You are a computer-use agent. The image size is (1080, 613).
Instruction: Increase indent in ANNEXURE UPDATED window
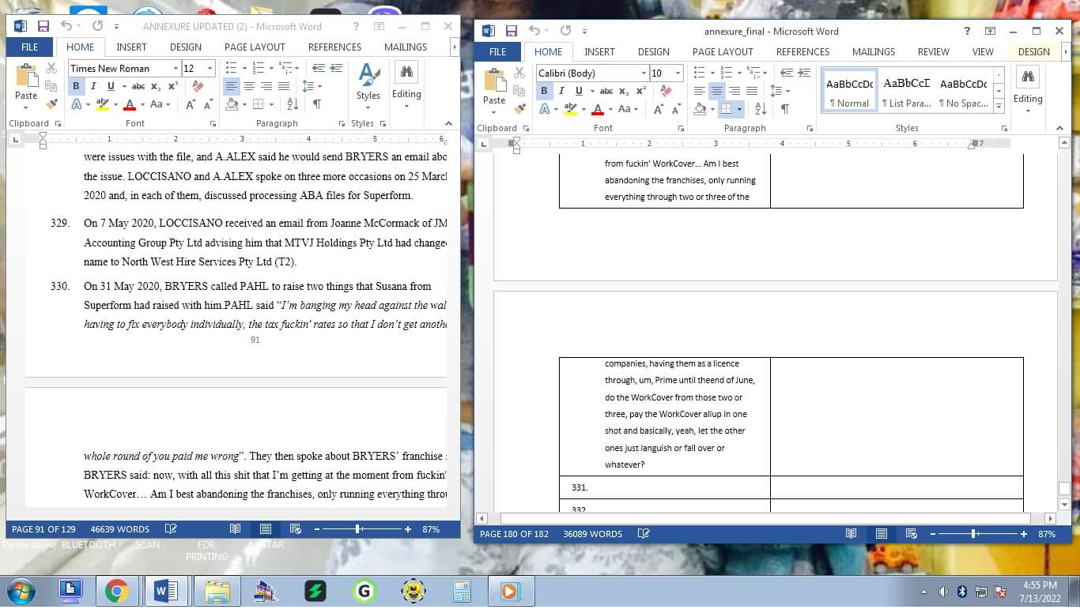[336, 68]
